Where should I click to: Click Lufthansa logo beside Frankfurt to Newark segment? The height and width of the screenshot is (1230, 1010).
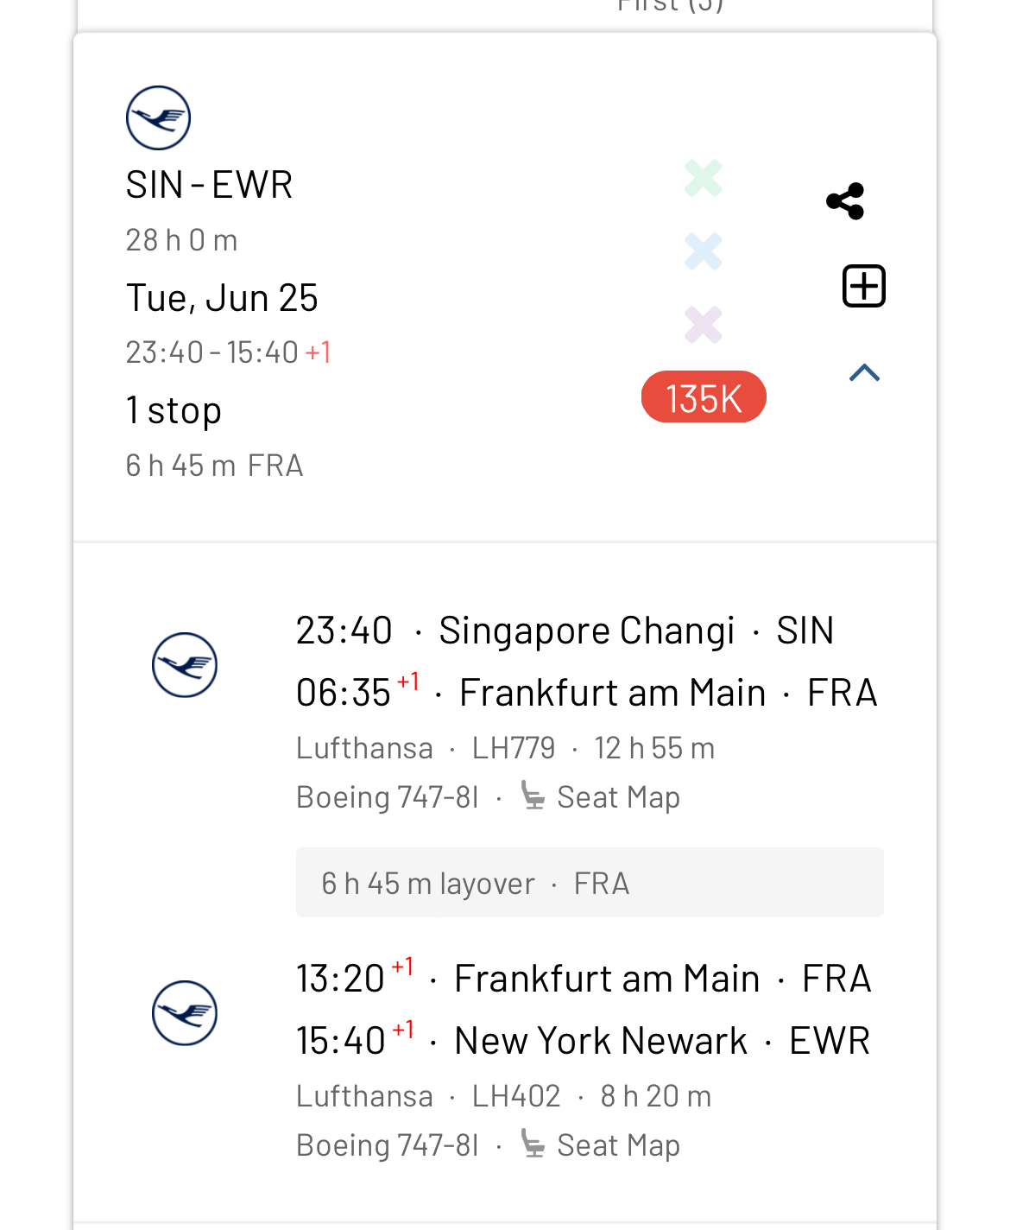185,1013
